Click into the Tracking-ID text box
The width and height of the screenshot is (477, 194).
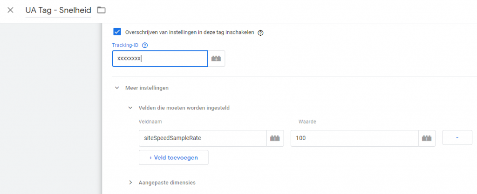coord(160,58)
